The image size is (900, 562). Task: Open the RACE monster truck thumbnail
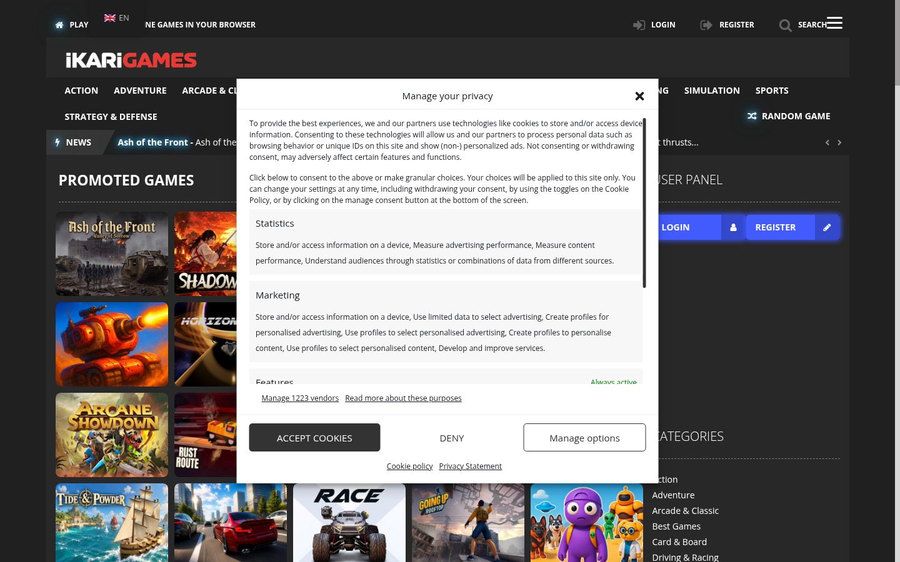coord(349,523)
